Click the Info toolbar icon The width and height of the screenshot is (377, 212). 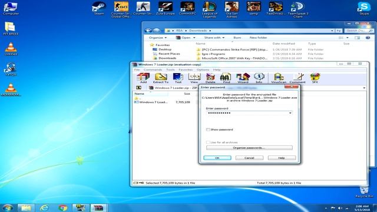[x=259, y=78]
